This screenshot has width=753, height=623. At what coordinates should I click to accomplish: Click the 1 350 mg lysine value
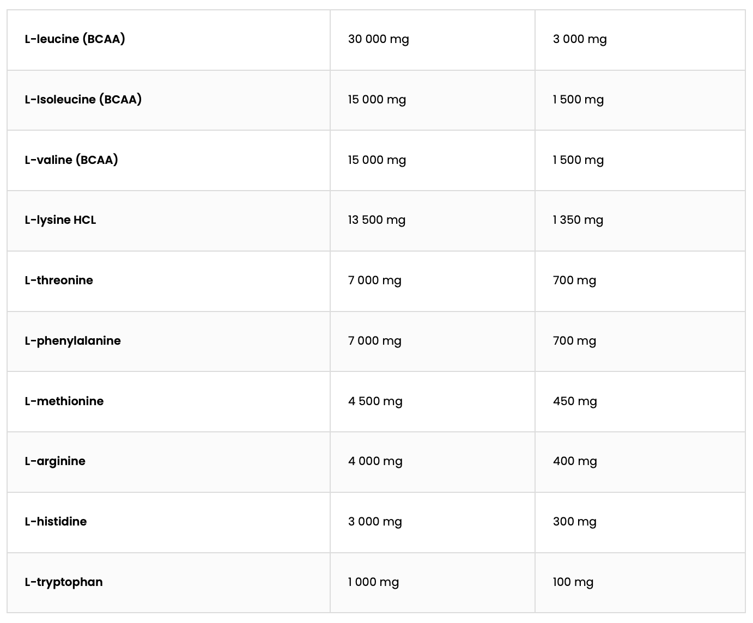[x=578, y=220]
